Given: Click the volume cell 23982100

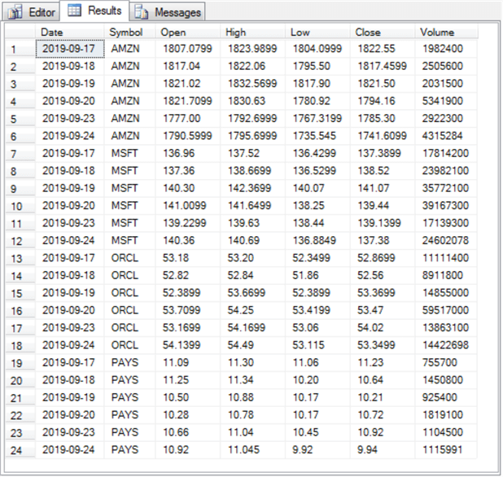Looking at the screenshot, I should coord(446,171).
